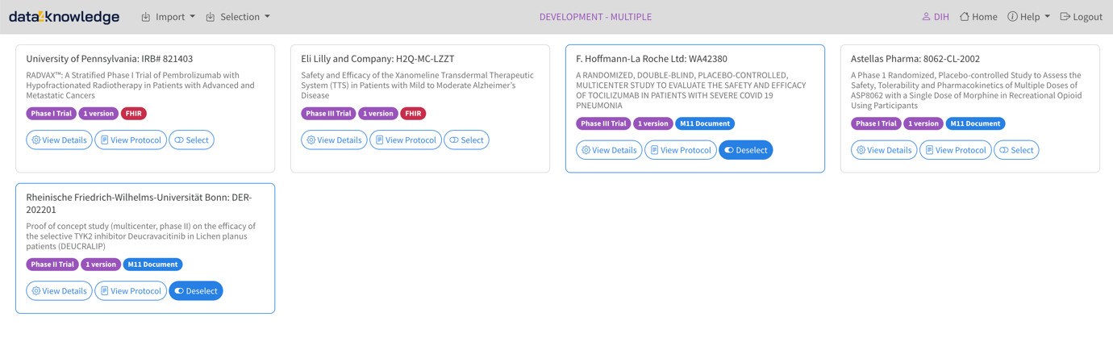Image resolution: width=1113 pixels, height=342 pixels.
Task: Click the data4knowledge logo
Action: (x=65, y=17)
